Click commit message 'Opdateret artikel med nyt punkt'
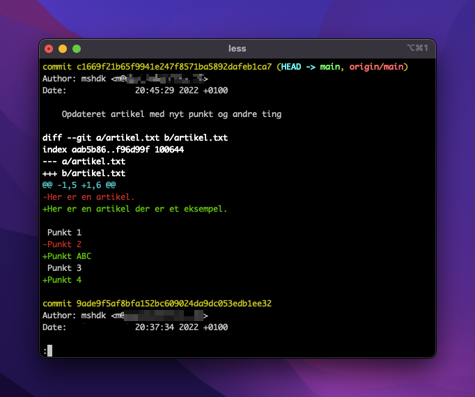The image size is (475, 397). [171, 114]
